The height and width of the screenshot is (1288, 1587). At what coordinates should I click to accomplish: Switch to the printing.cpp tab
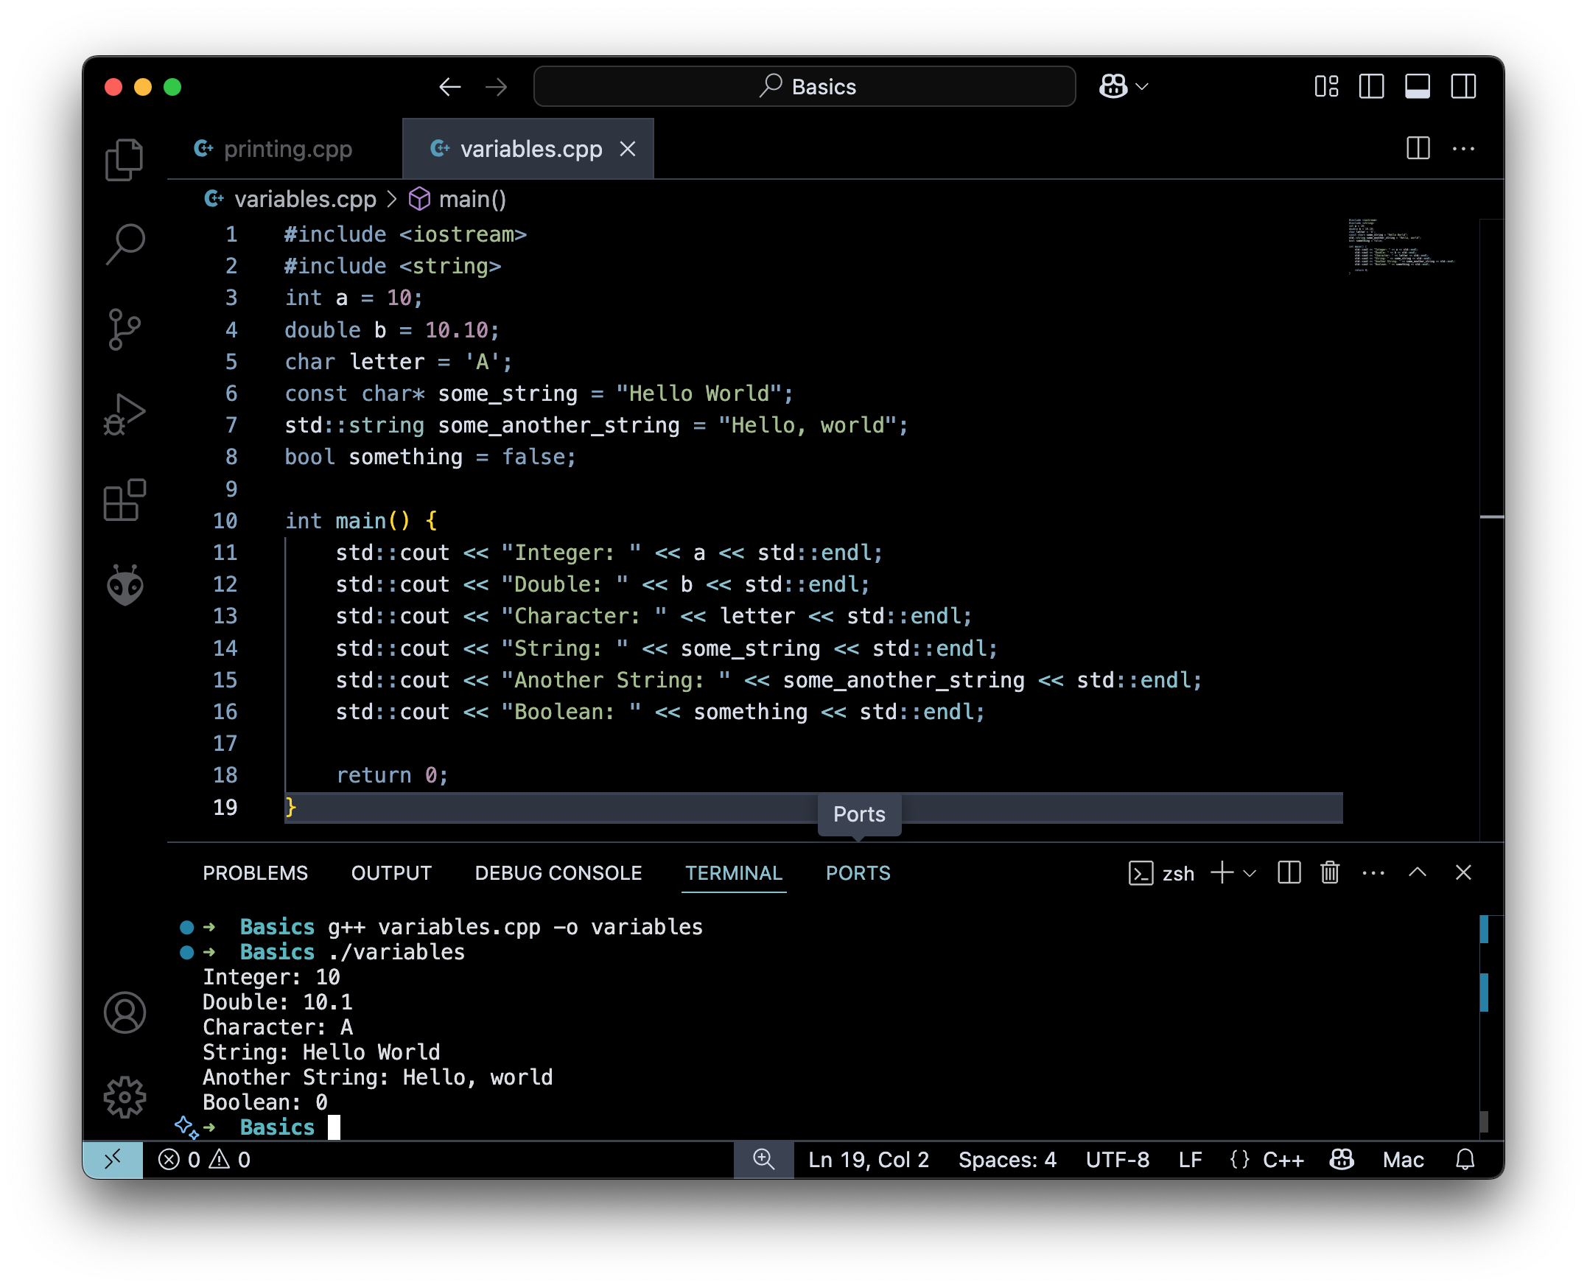(289, 148)
